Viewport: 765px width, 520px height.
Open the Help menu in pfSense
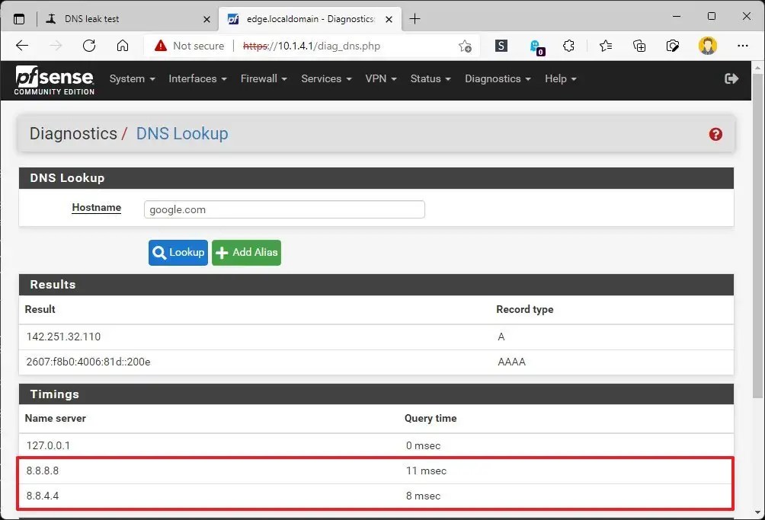560,78
